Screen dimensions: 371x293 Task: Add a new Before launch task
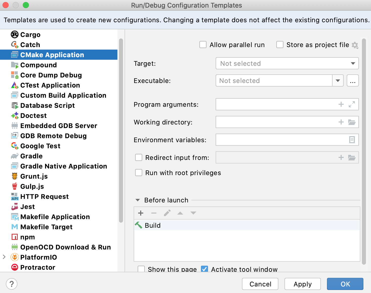[x=141, y=213]
